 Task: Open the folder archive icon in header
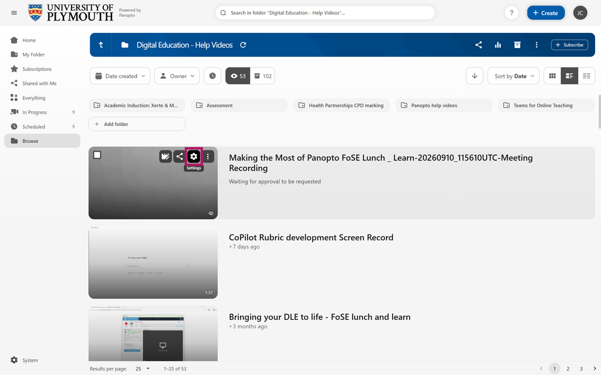517,45
